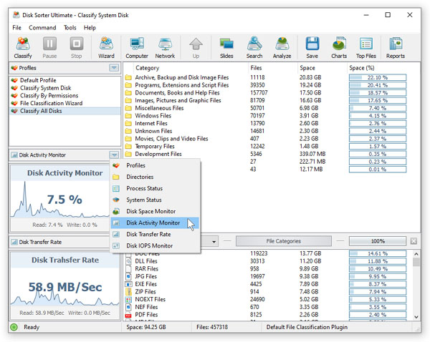Open the Charts tool
This screenshot has height=342, width=430.
click(x=339, y=48)
